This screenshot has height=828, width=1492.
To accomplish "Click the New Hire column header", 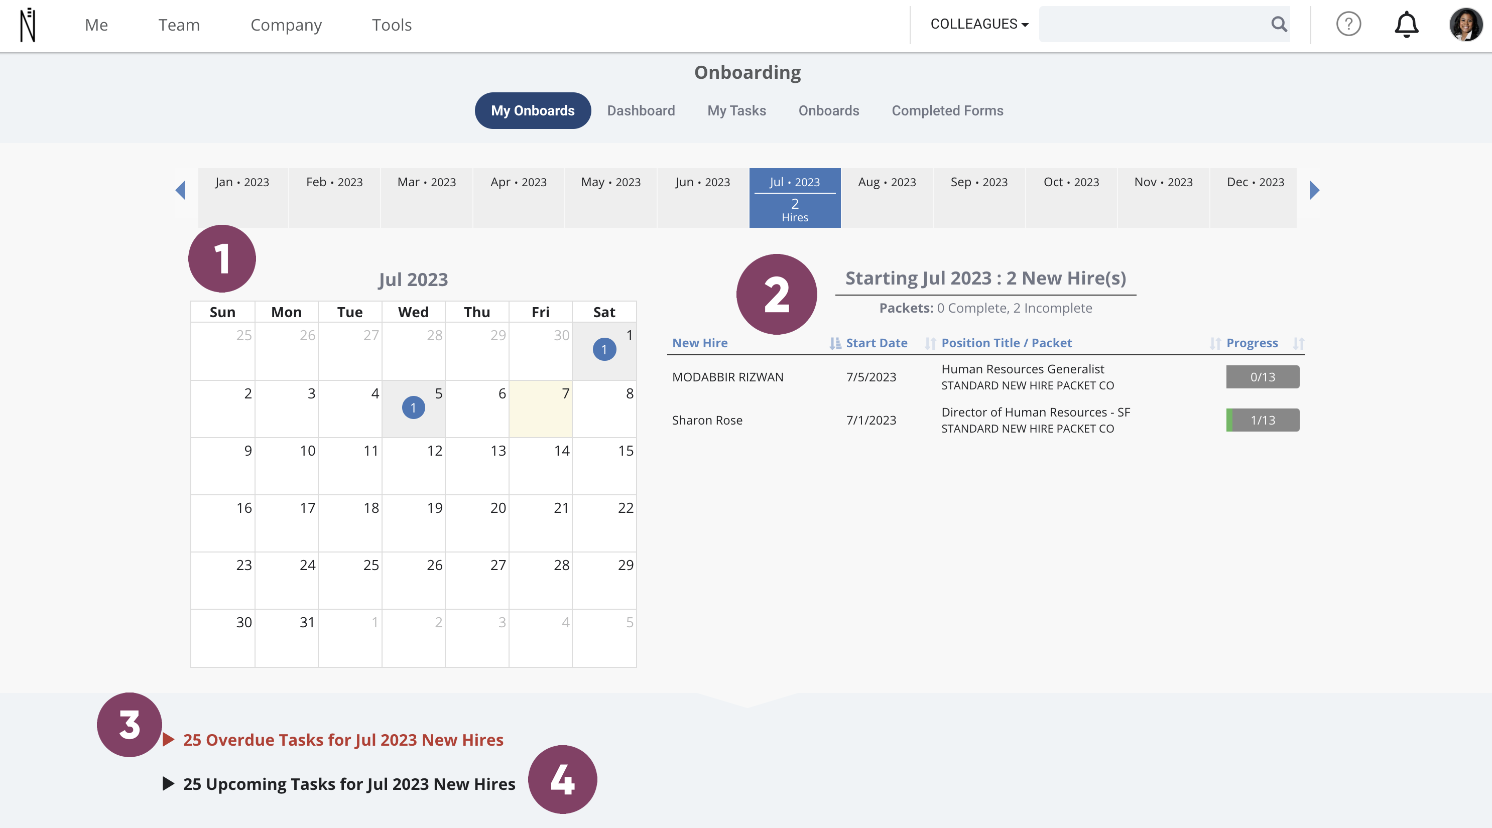I will 700,343.
